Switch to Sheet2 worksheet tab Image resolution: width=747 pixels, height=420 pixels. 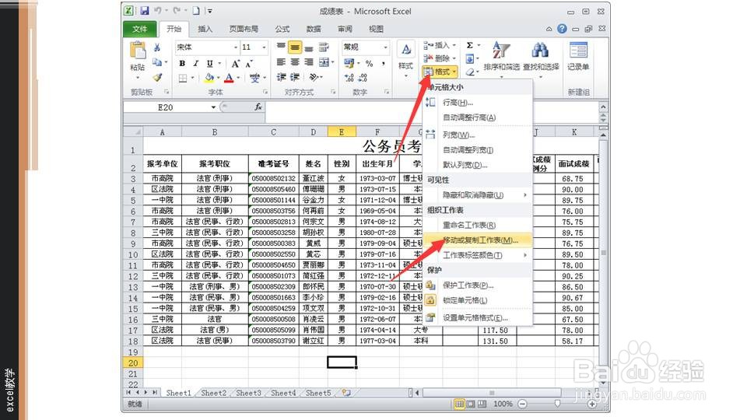[x=213, y=393]
